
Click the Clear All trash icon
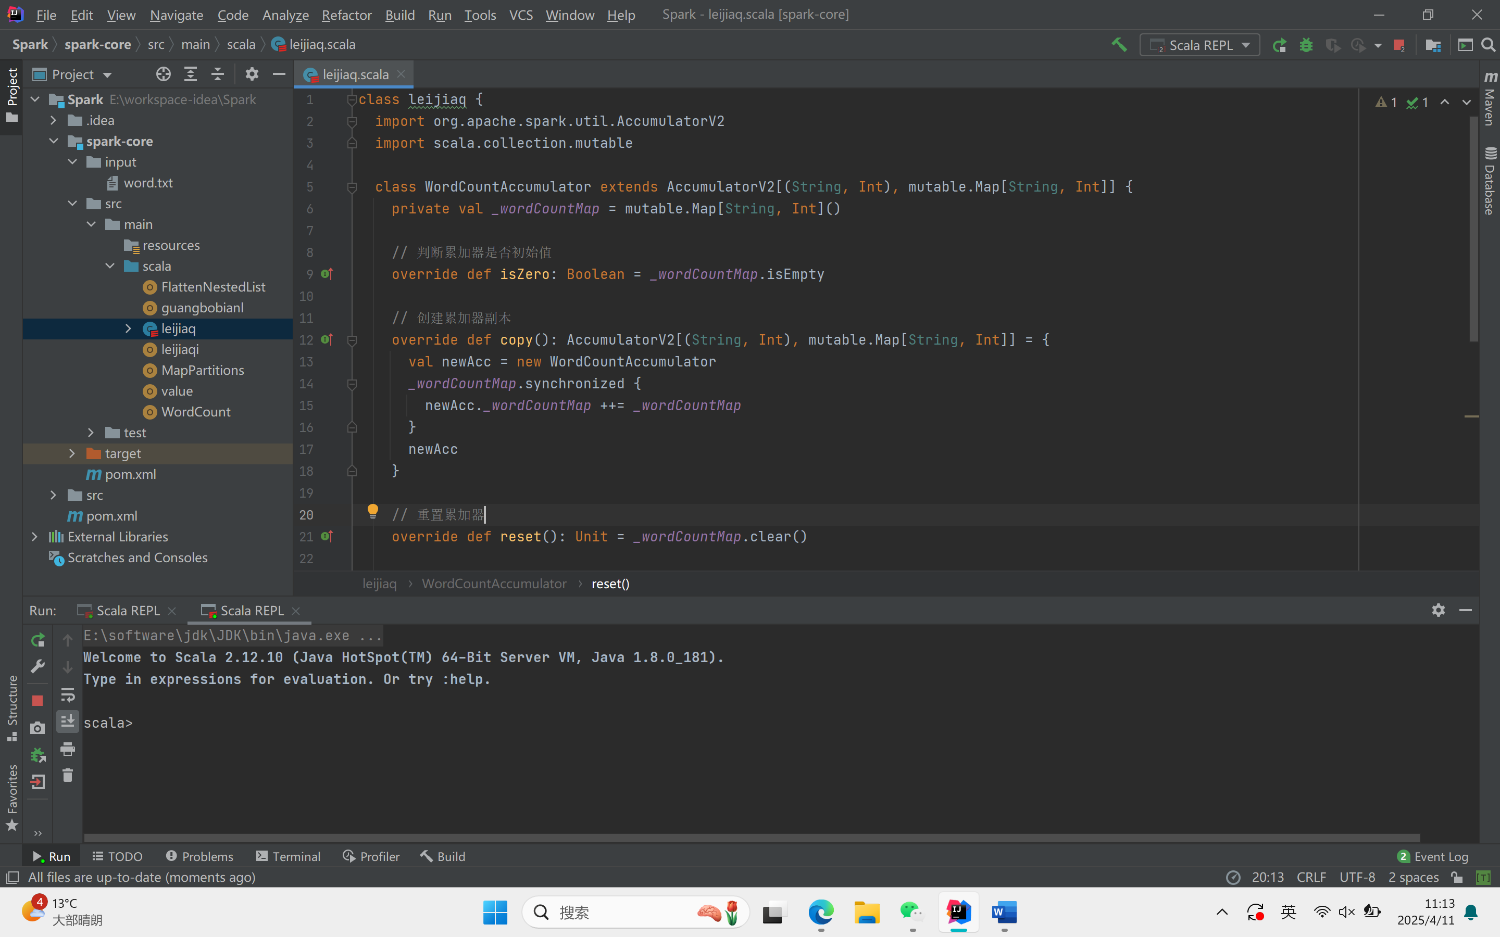68,775
